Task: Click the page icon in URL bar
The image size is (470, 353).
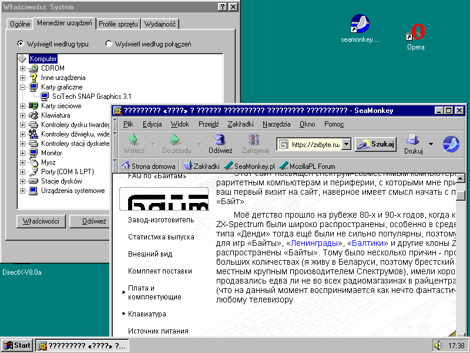Action: click(x=284, y=144)
